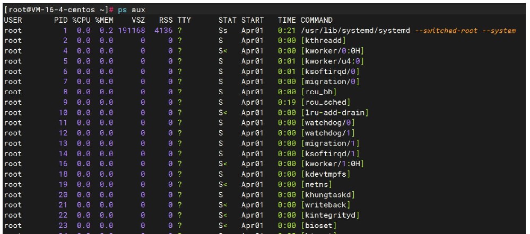This screenshot has width=530, height=234.
Task: Click the START column header
Action: point(253,20)
